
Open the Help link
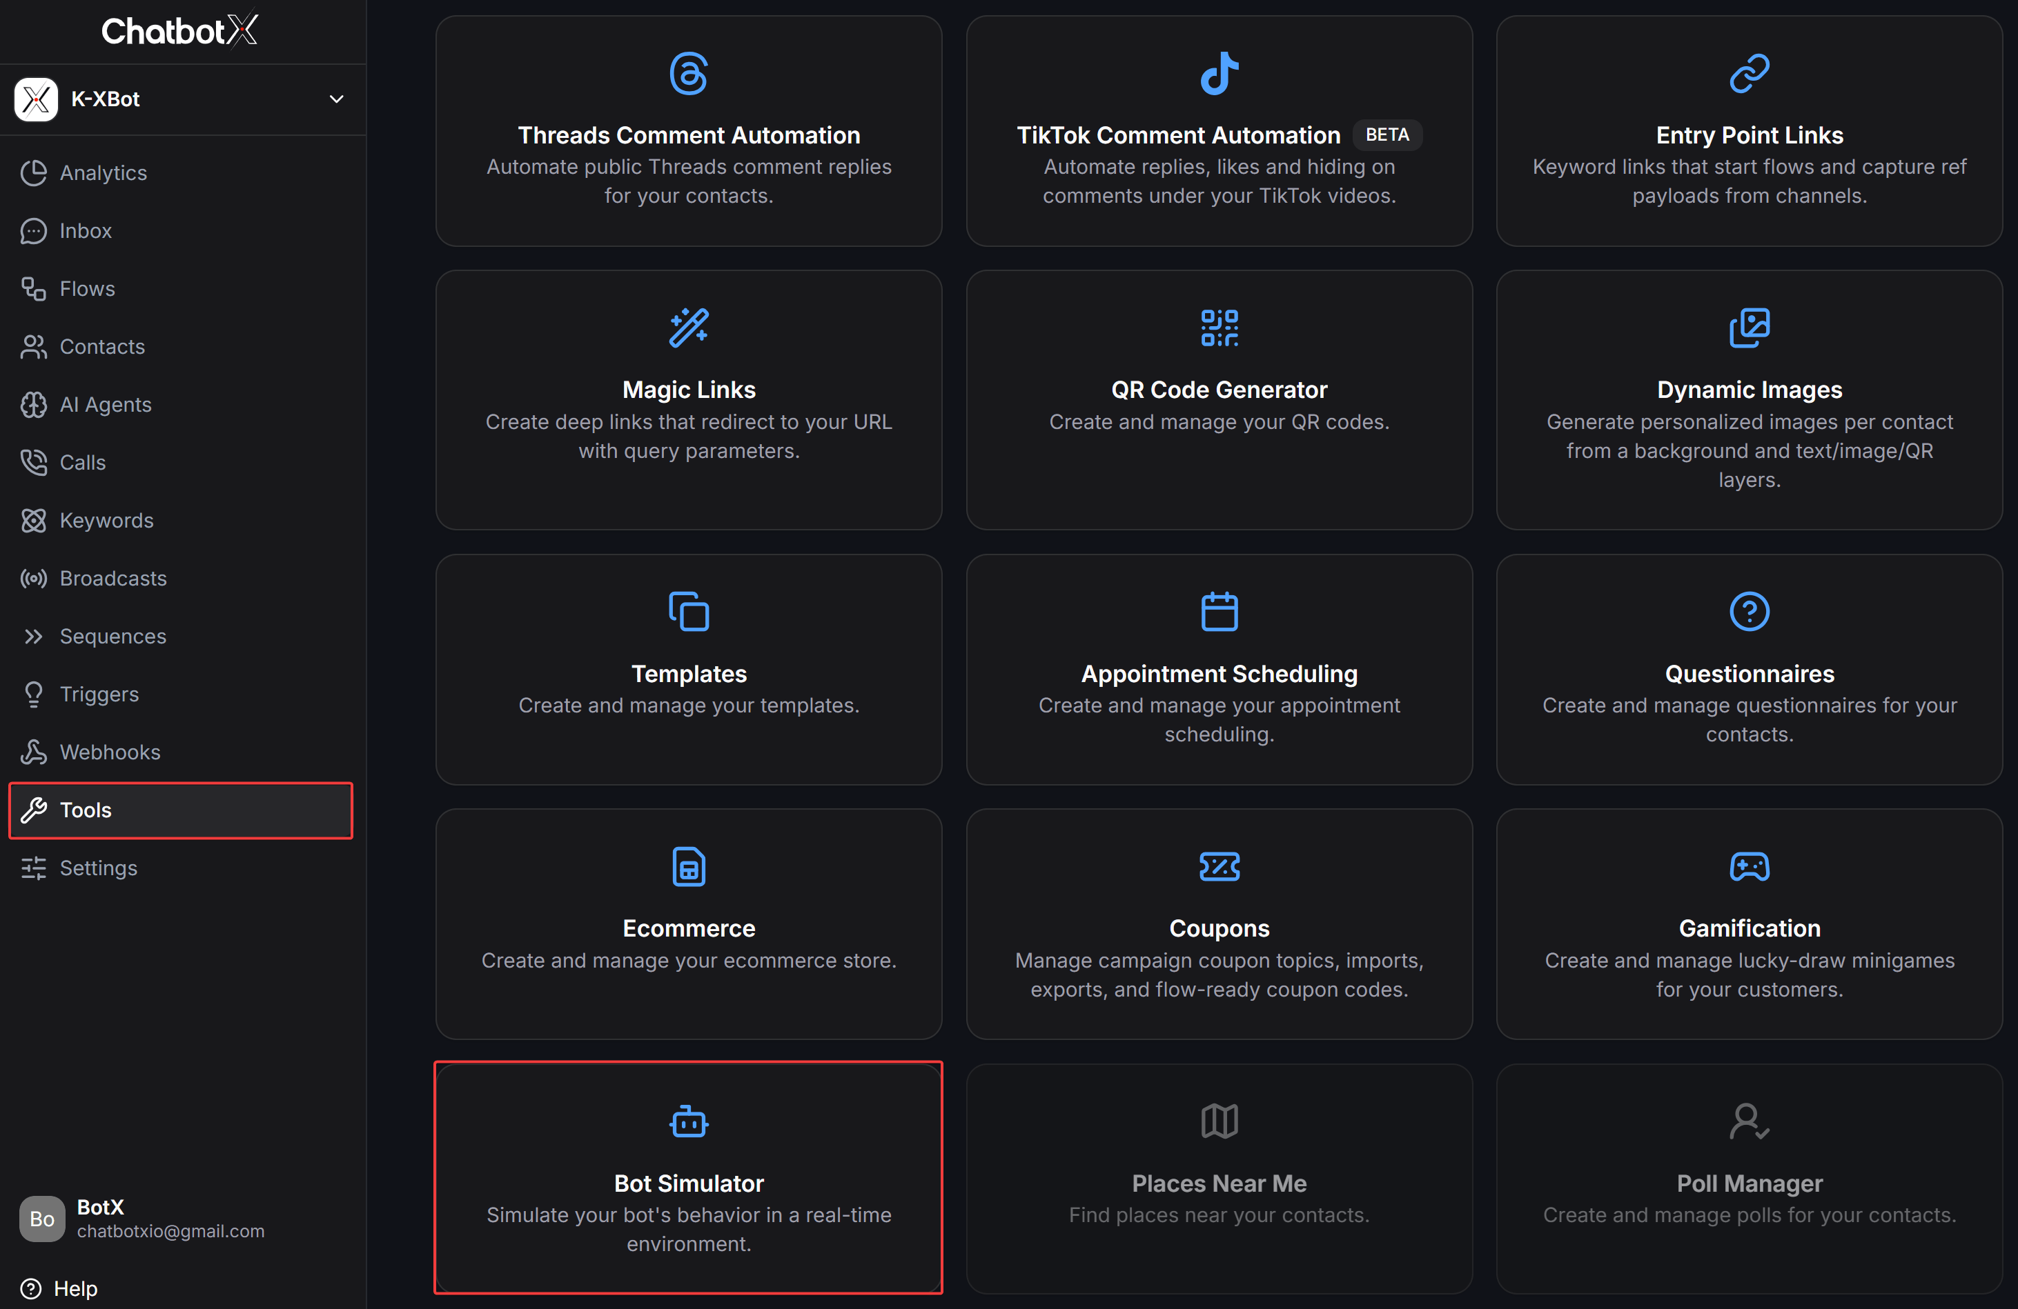[x=59, y=1288]
